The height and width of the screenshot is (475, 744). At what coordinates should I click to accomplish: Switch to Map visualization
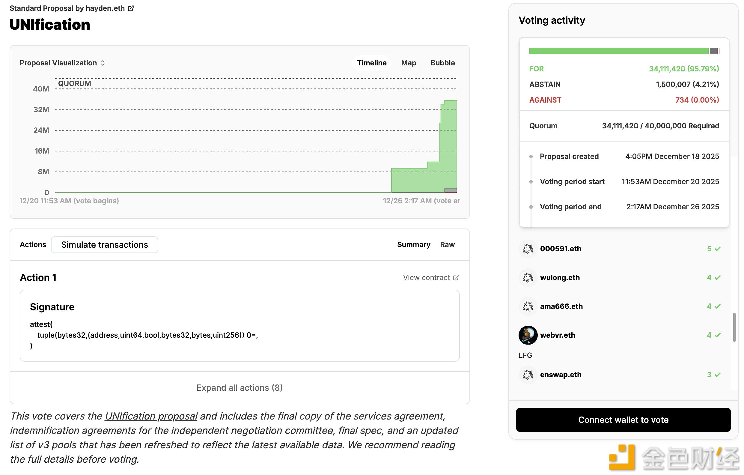click(409, 63)
